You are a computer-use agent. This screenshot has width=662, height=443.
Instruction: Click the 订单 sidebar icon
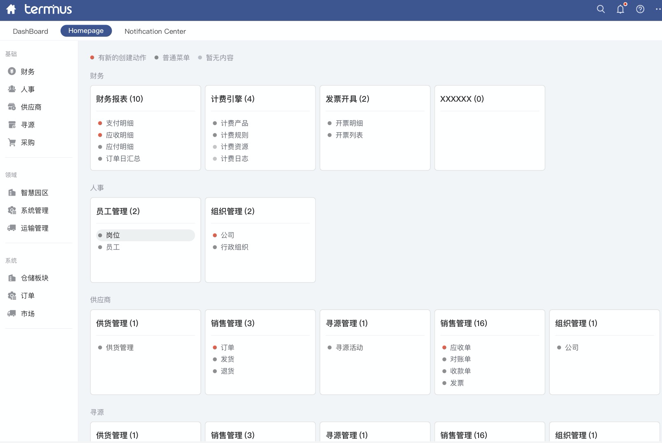coord(12,296)
